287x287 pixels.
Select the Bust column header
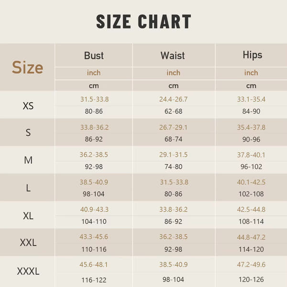(x=94, y=55)
